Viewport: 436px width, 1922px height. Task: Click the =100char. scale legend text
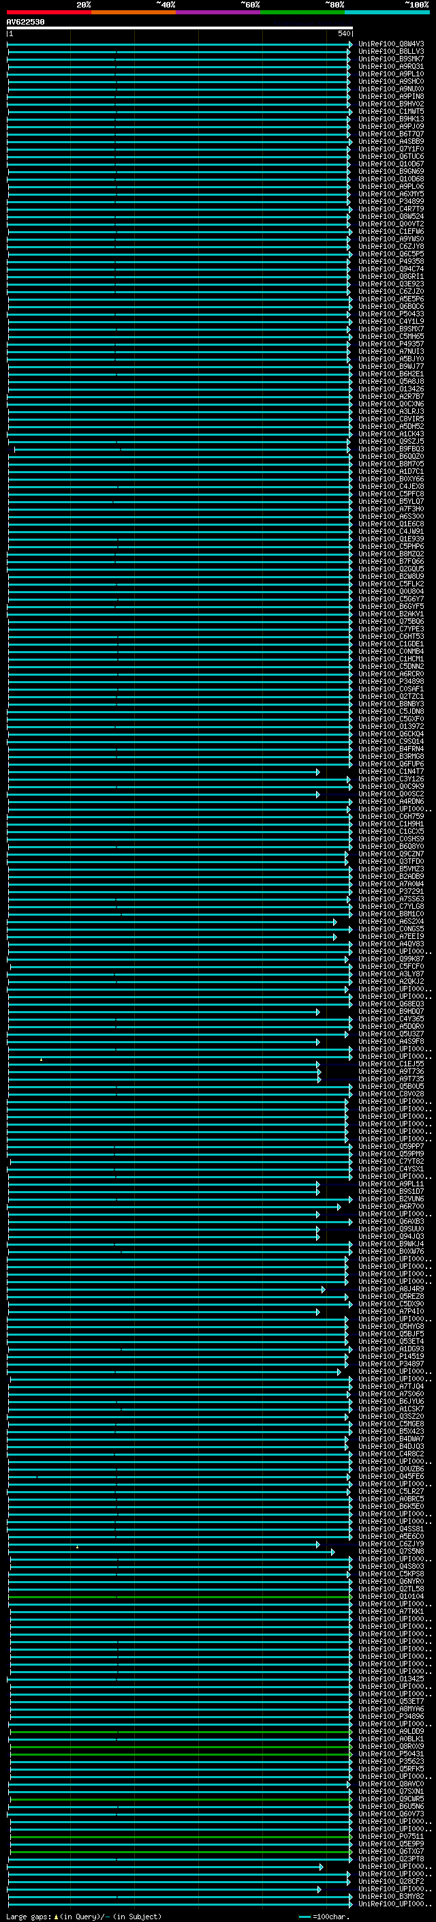coord(330,1917)
